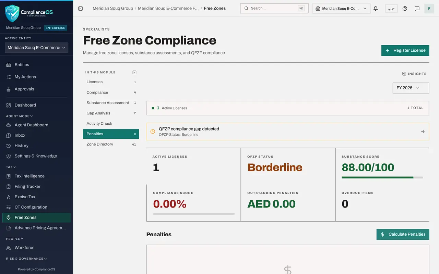Open the chat feedback icon
The height and width of the screenshot is (274, 439).
pyautogui.click(x=417, y=9)
